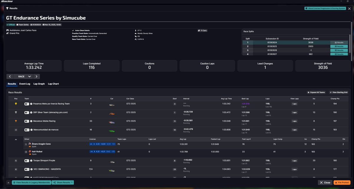Click the team member badge for Macareux Moine Racing
Image resolution: width=354 pixels, height=189 pixels.
click(x=27, y=121)
